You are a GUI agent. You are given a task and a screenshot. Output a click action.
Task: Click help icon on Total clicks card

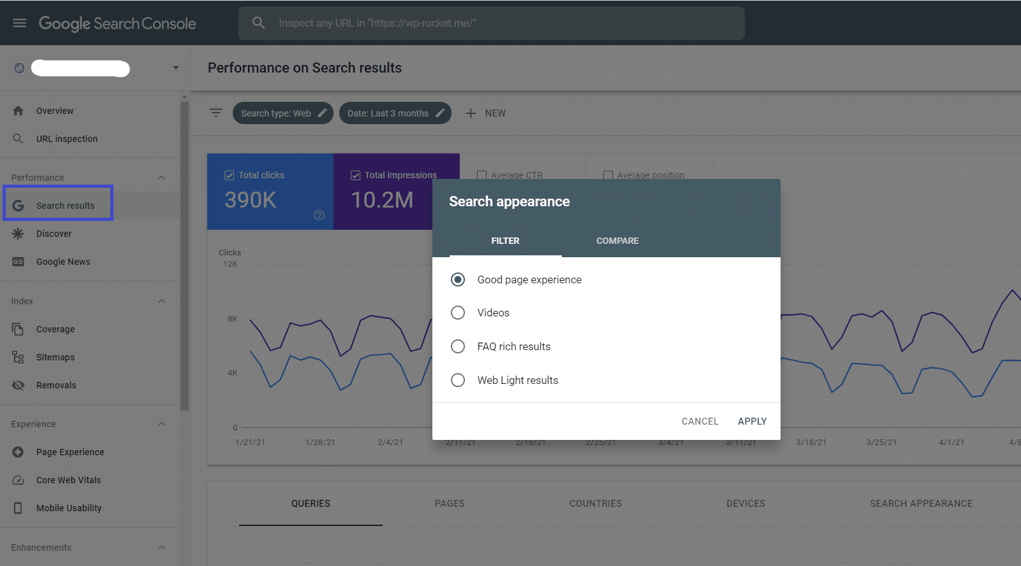pos(320,215)
